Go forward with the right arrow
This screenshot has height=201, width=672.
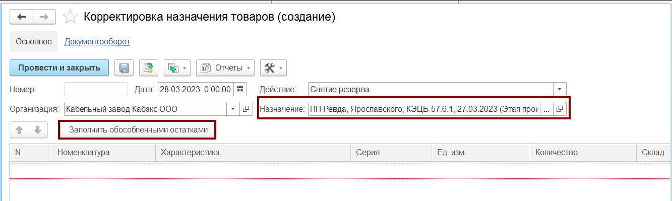44,17
